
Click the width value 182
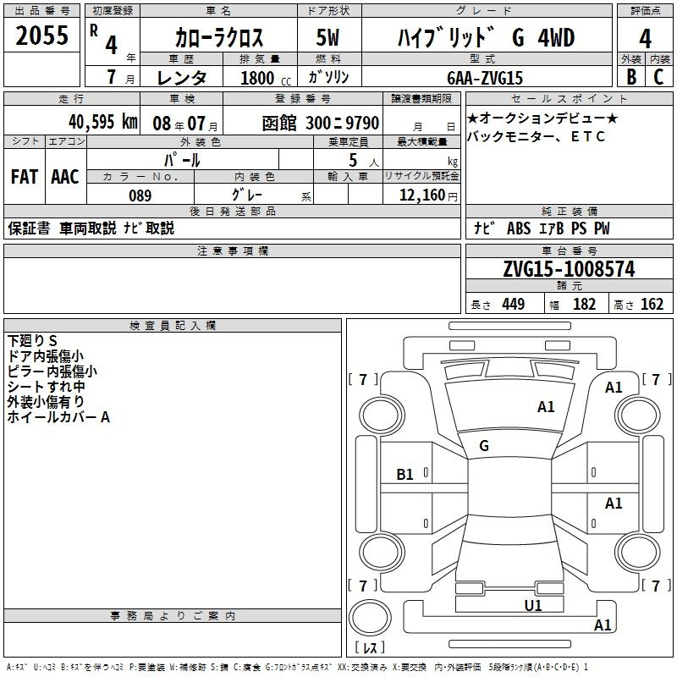pos(584,304)
